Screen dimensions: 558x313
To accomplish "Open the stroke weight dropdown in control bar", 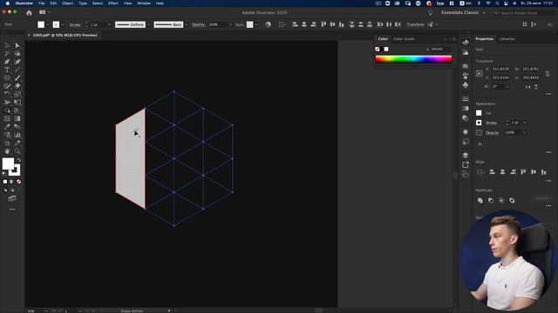I will pos(109,24).
